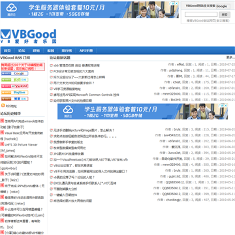Click author name mmm325400 on Common Controls row
The height and width of the screenshot is (235, 235).
click(172, 94)
